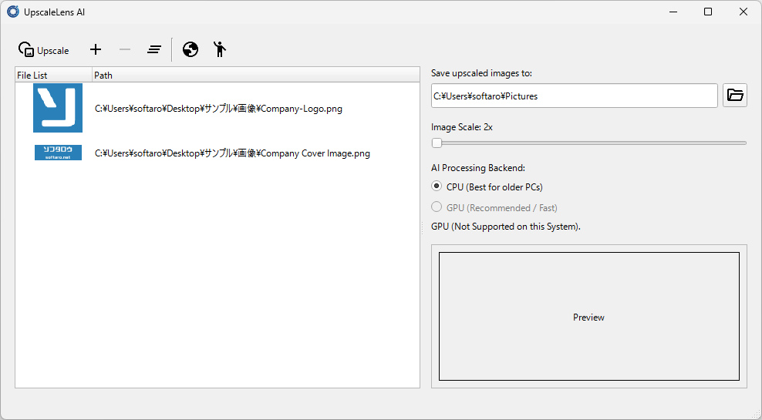Select GPU (Recommended / Fast) option
This screenshot has height=420, width=762.
tap(437, 207)
